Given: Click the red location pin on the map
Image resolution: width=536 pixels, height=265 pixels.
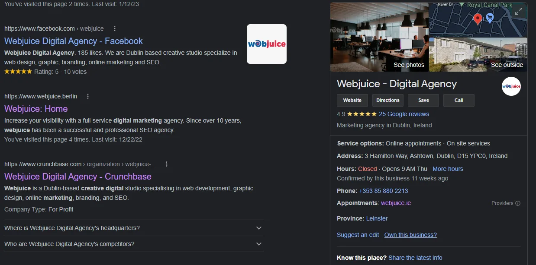Looking at the screenshot, I should tap(478, 19).
